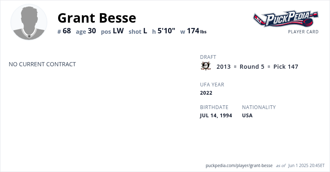This screenshot has height=172, width=330.
Task: Select the LW position value
Action: (118, 31)
